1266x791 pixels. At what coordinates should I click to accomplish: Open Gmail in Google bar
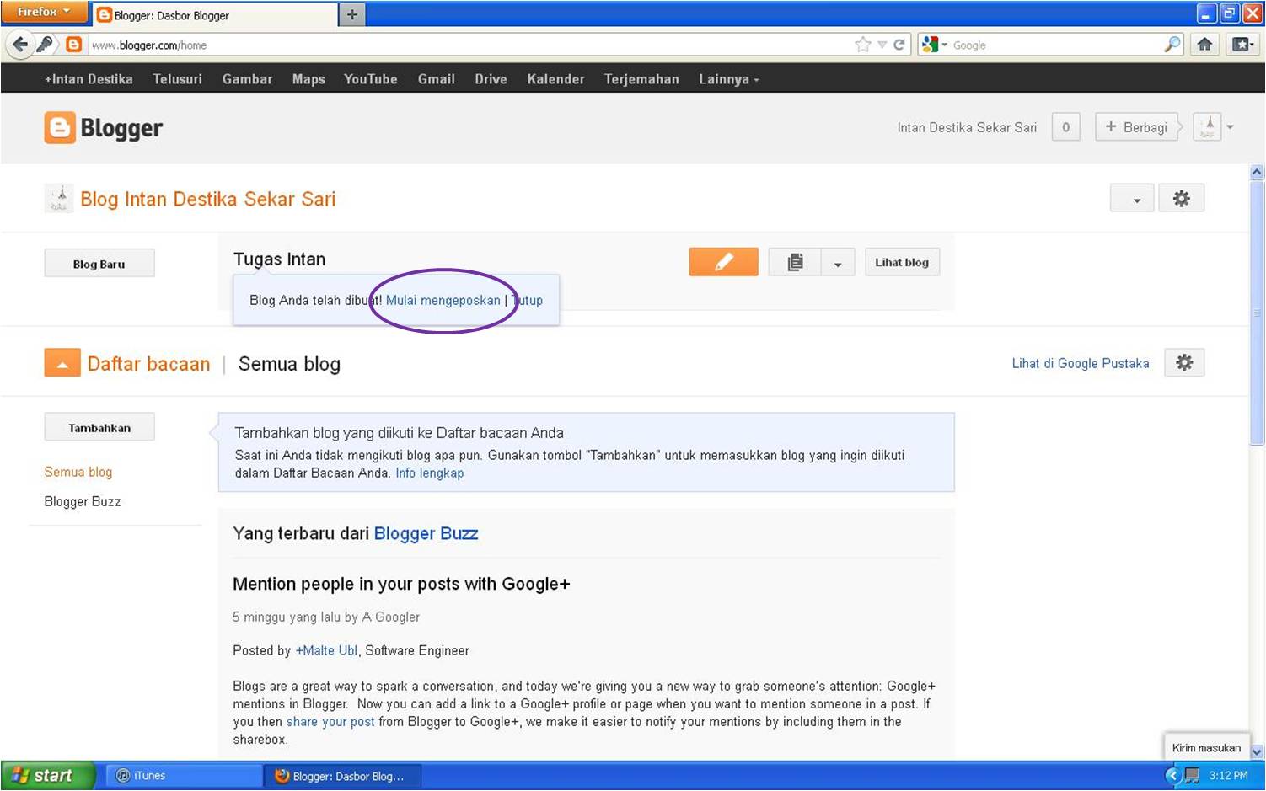click(436, 79)
